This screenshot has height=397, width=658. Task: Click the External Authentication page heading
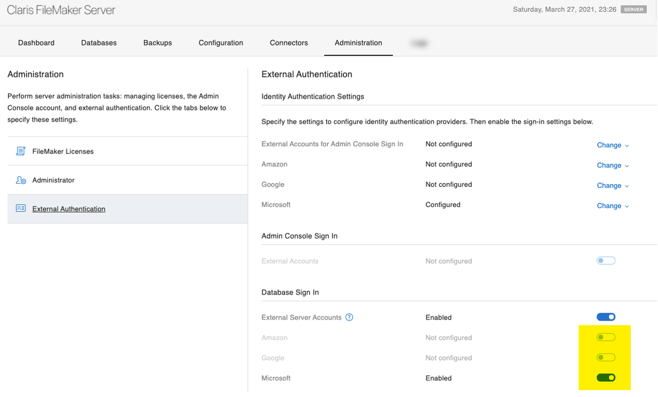[307, 74]
